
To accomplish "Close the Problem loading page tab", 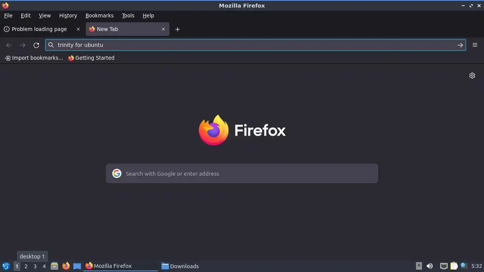I will pos(78,29).
